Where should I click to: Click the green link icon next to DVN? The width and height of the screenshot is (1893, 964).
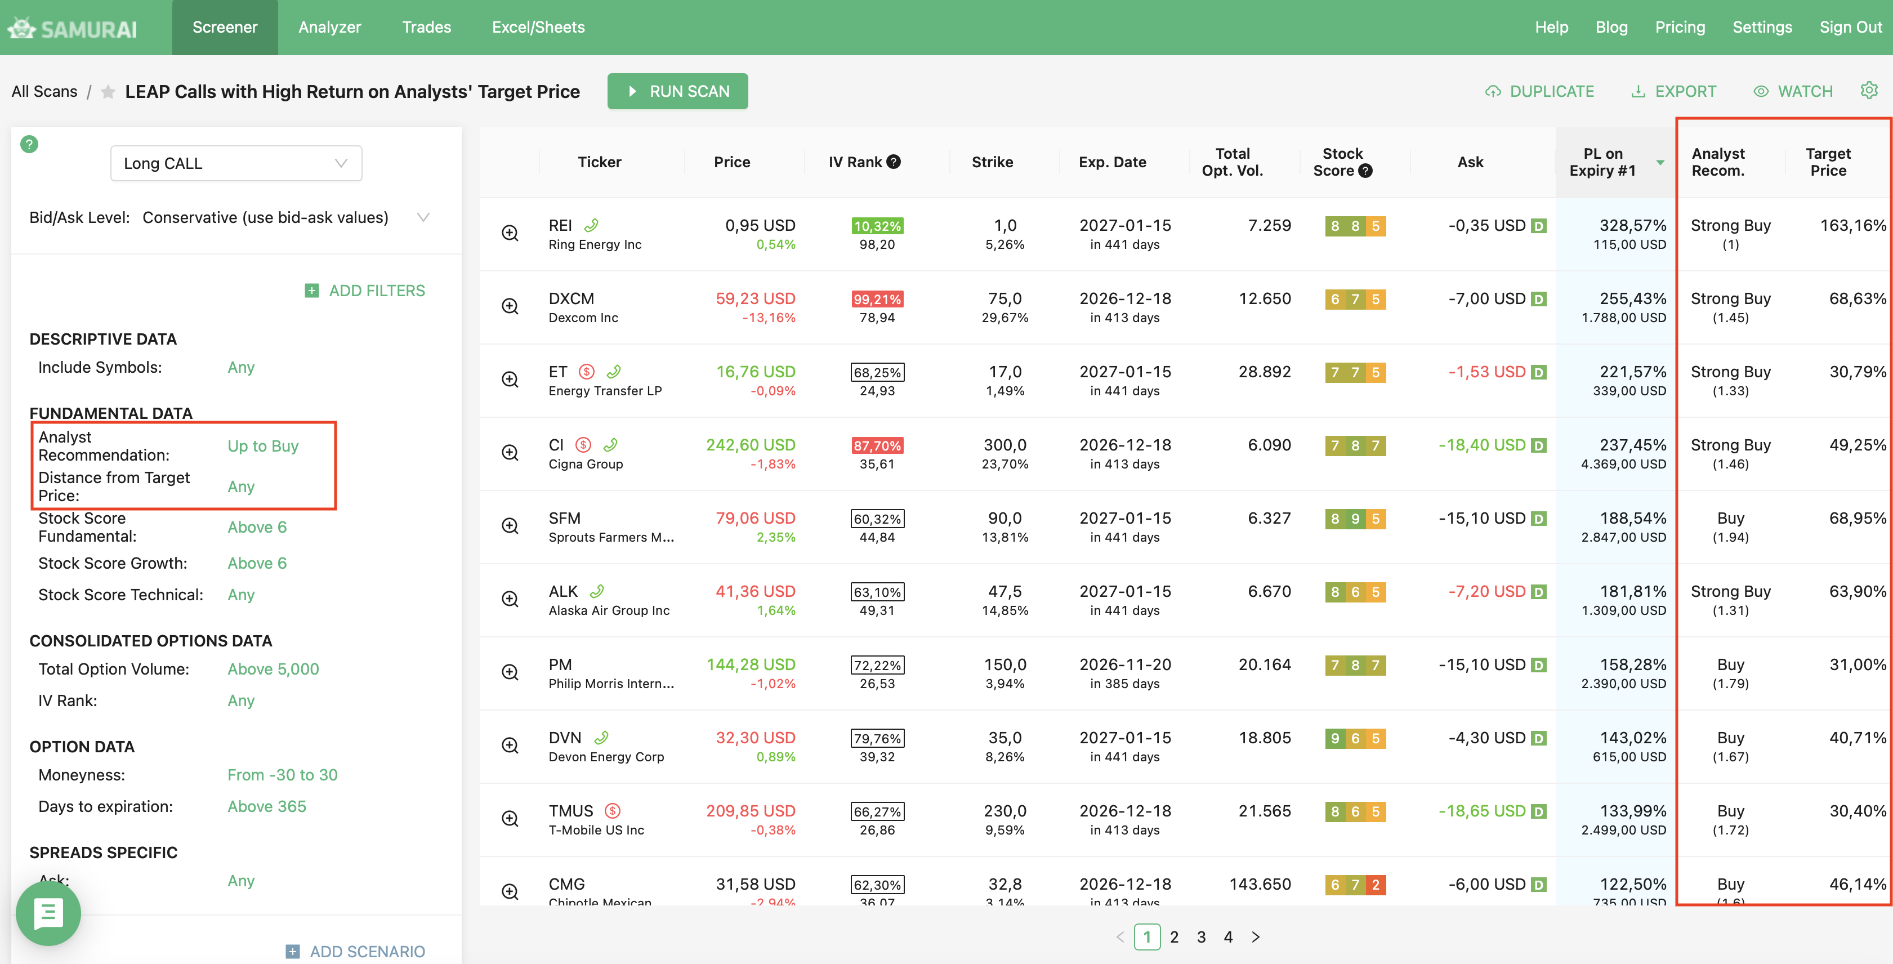(x=602, y=738)
